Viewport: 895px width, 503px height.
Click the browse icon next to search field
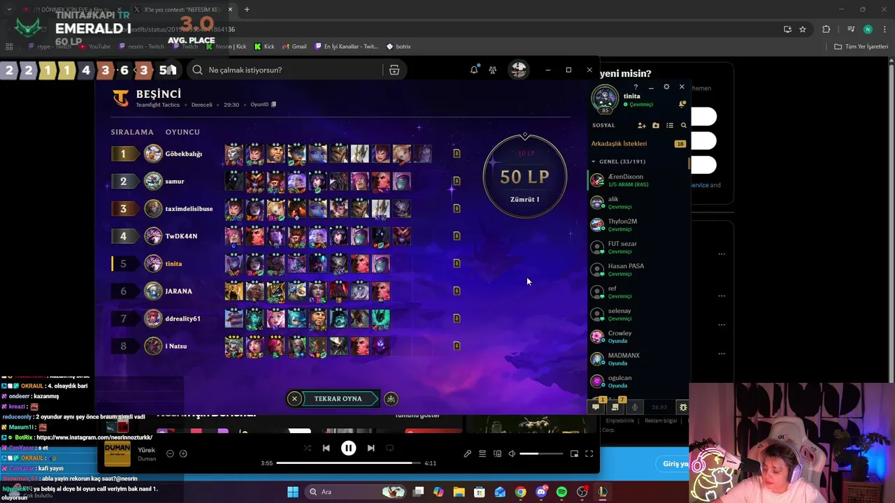[x=394, y=70]
